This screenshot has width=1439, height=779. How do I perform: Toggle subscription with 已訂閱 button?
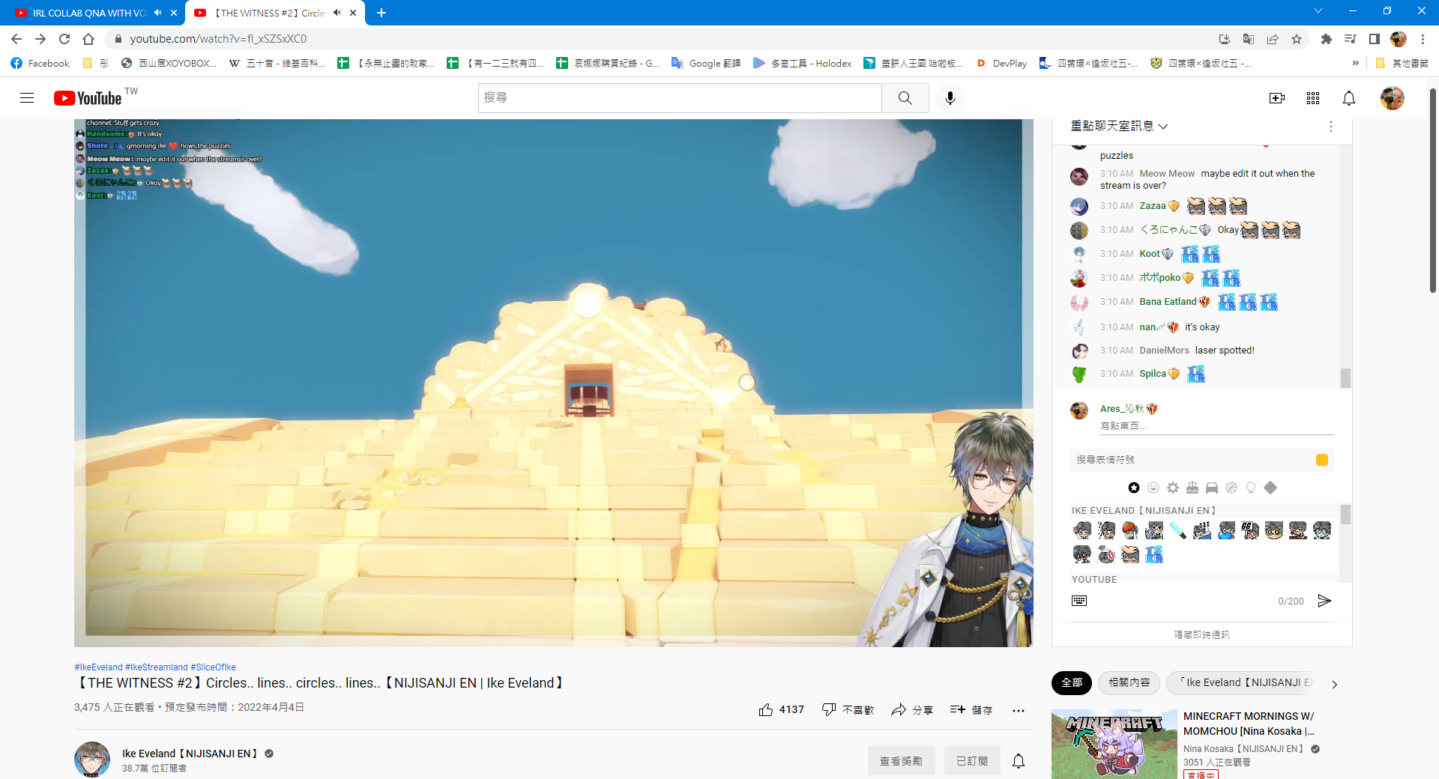point(972,761)
